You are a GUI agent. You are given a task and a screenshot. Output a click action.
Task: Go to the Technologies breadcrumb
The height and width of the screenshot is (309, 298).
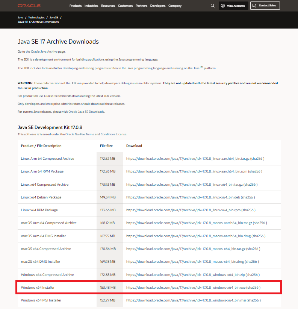pos(36,18)
